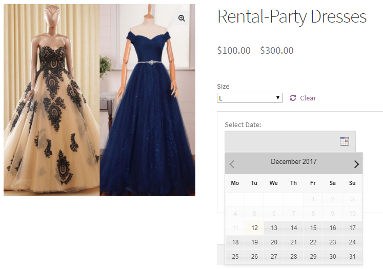The height and width of the screenshot is (270, 383).
Task: Select December 12 in the calendar
Action: click(254, 228)
